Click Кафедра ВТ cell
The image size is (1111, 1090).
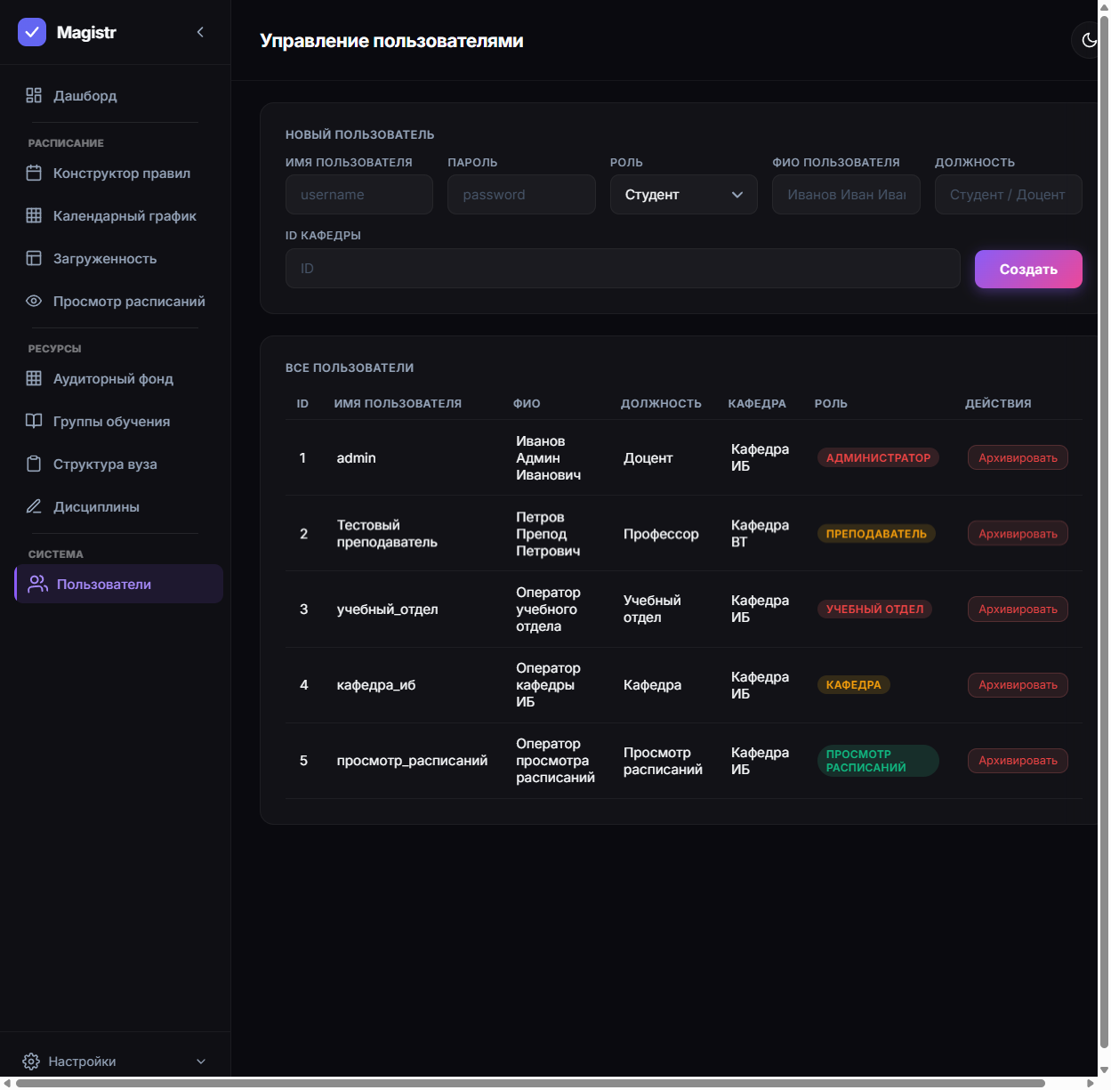760,534
